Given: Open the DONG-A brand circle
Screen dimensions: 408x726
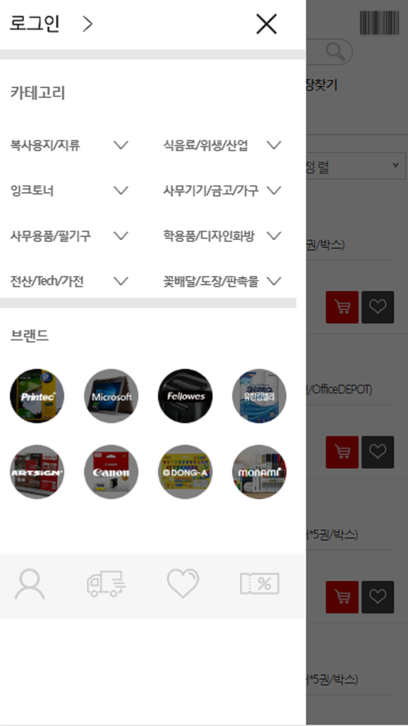Looking at the screenshot, I should [185, 472].
